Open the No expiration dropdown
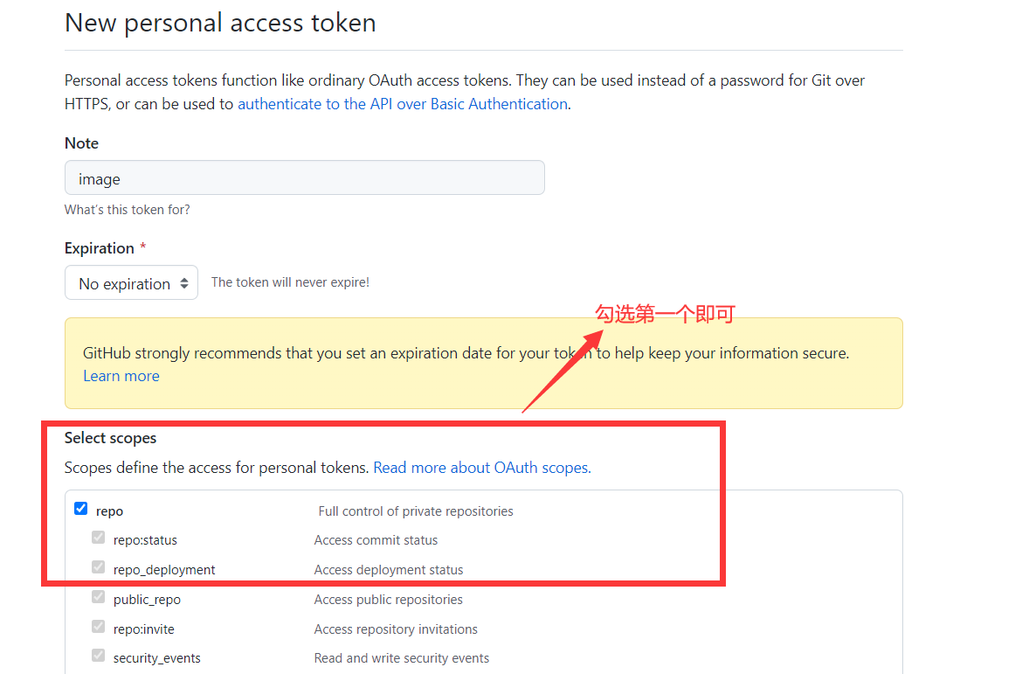 [132, 283]
